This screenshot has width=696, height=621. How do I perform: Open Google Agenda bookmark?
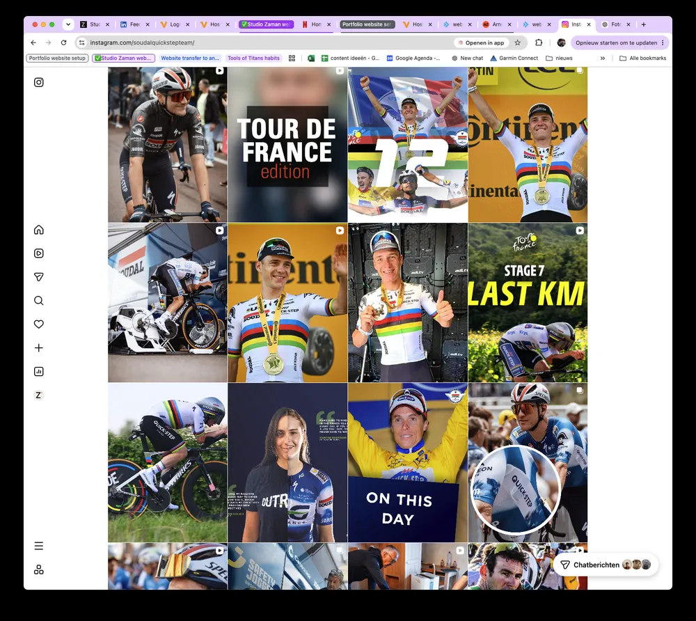point(413,58)
